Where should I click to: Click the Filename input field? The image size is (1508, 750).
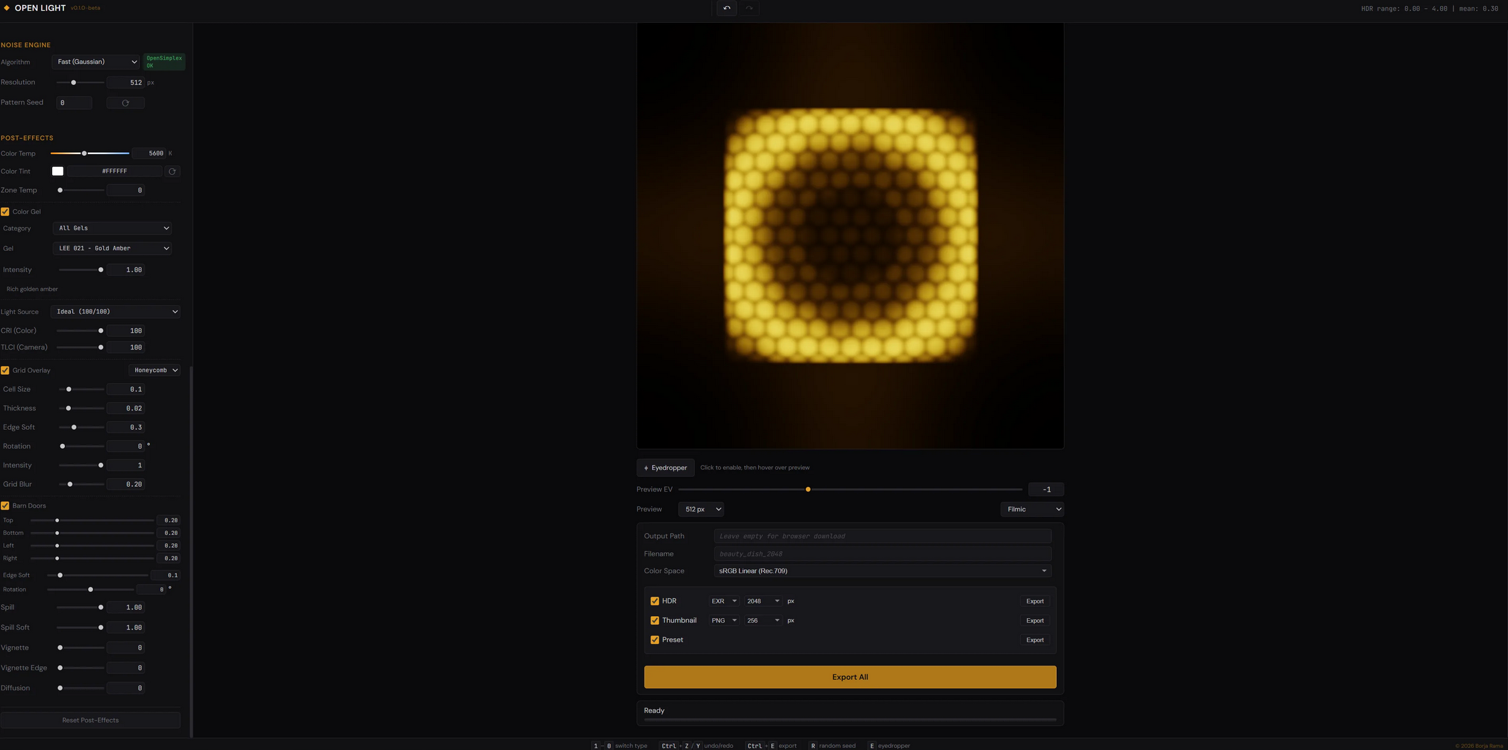882,554
